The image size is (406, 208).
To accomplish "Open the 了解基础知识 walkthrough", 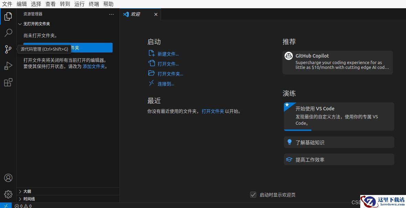I will 339,142.
